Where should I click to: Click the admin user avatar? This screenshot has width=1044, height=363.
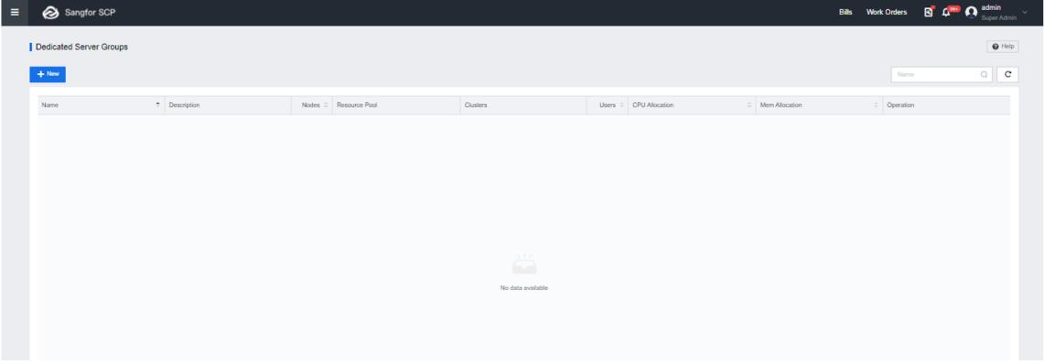972,12
